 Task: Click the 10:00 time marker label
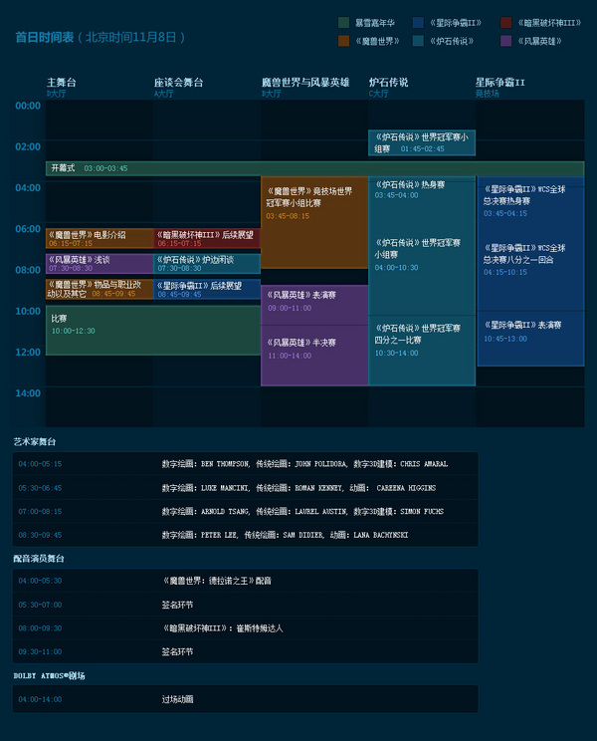click(x=28, y=311)
